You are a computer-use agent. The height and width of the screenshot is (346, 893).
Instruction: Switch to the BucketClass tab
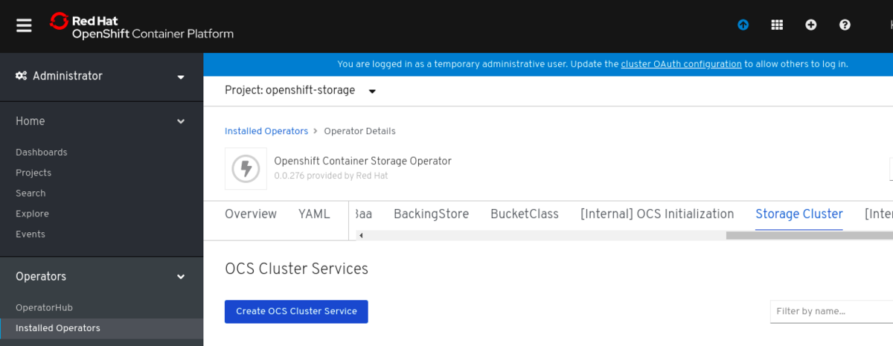click(x=525, y=214)
